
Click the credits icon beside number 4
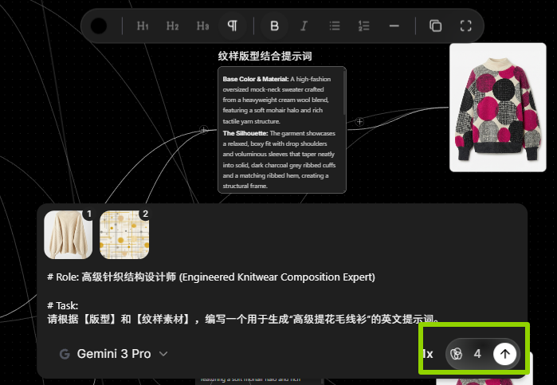click(457, 354)
